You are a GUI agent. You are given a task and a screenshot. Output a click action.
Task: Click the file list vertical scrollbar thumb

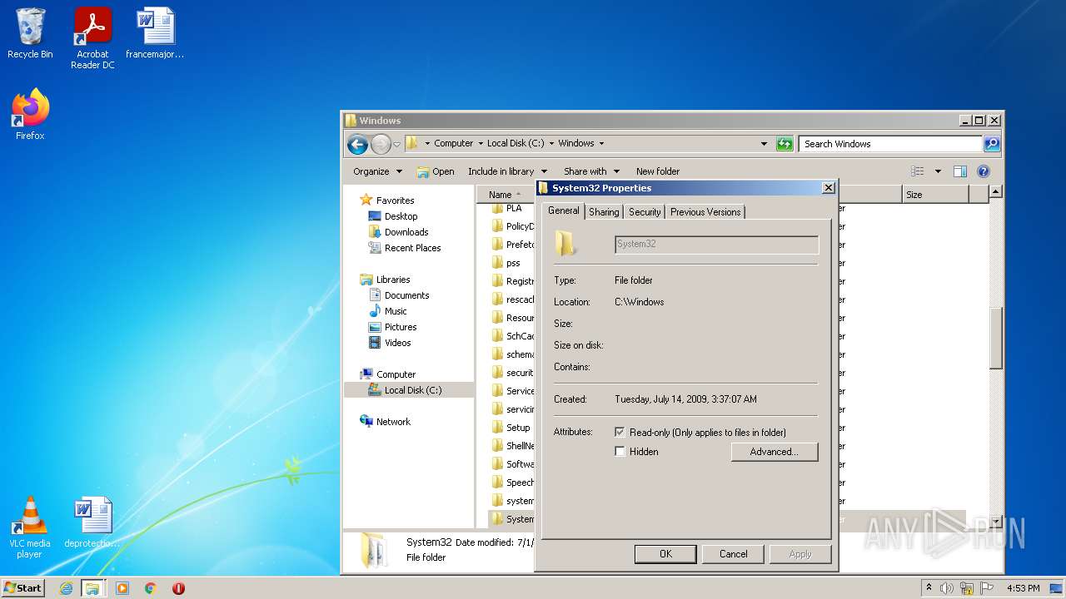pyautogui.click(x=995, y=338)
